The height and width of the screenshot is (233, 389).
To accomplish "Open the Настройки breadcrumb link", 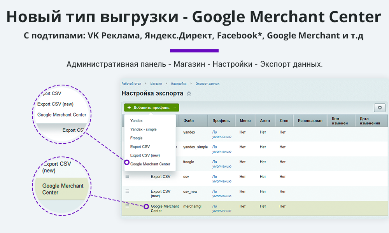I will tap(179, 83).
